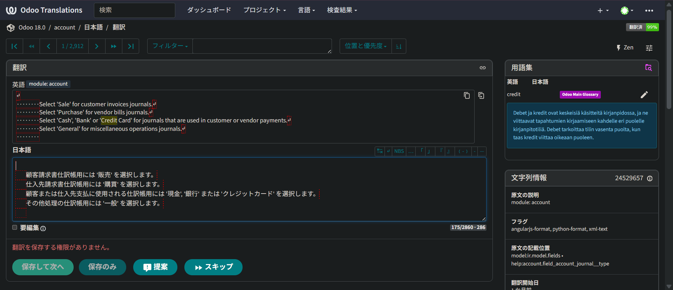Click the module: account source label
The height and width of the screenshot is (290, 673).
pos(48,84)
